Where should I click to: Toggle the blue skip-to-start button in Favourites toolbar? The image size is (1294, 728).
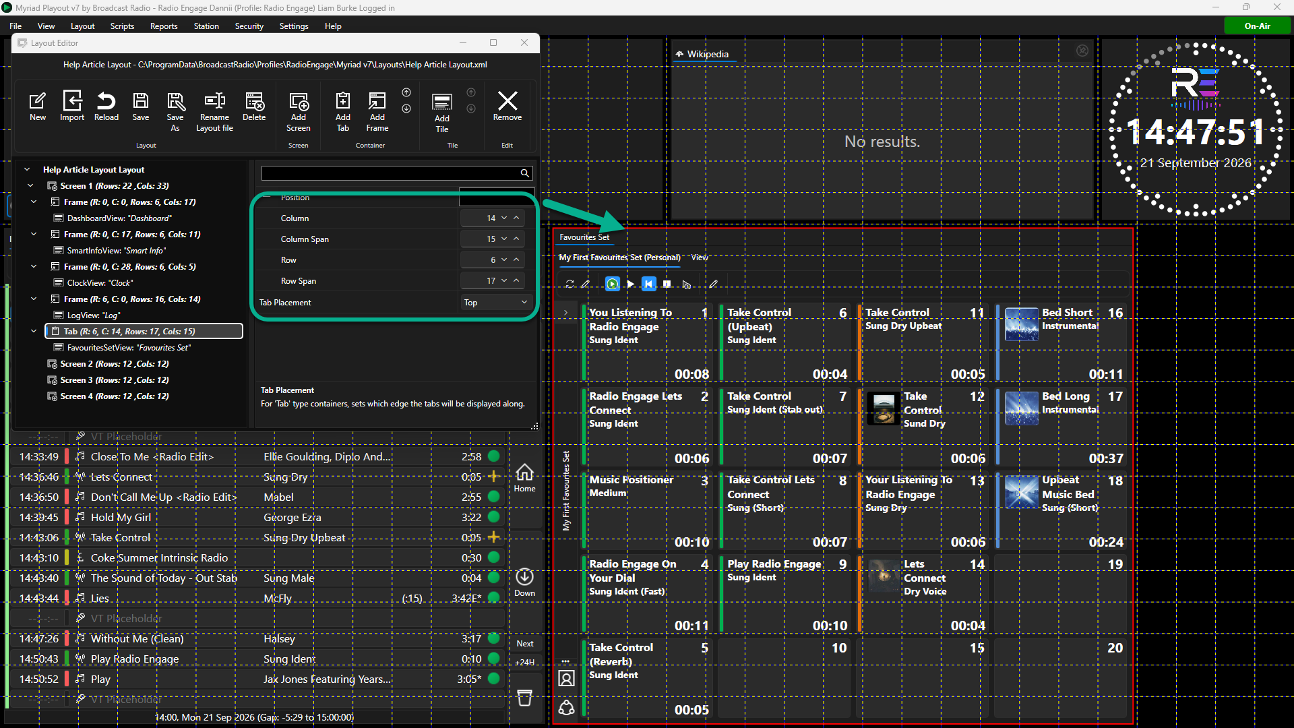[x=648, y=284]
